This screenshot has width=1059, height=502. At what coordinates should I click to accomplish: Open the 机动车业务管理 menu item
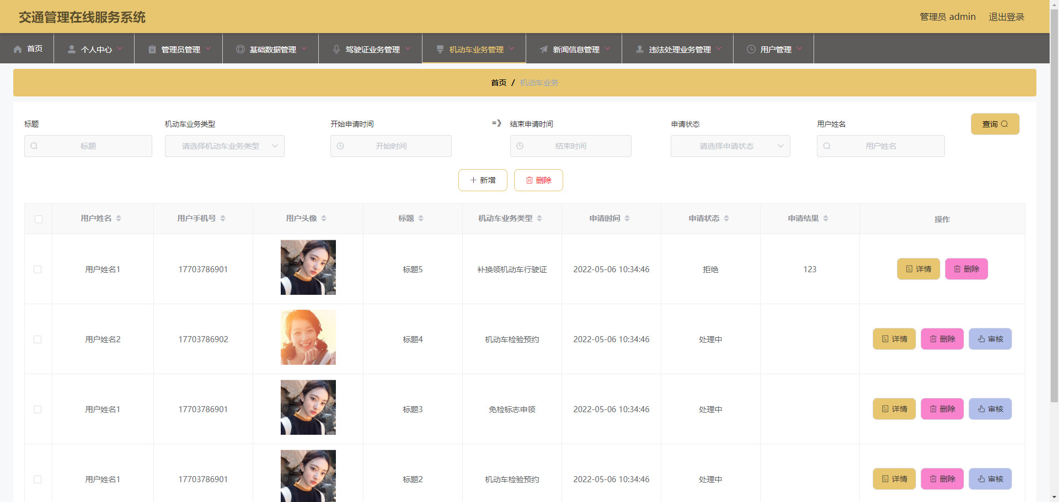click(474, 48)
